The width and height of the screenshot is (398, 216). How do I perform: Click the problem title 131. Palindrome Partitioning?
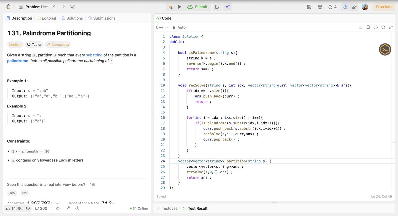[x=49, y=33]
